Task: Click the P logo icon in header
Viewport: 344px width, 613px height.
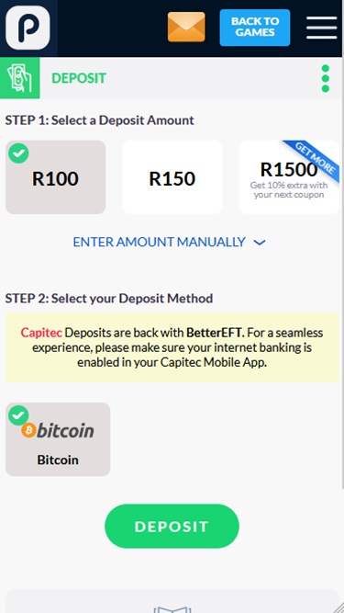Action: click(x=28, y=28)
